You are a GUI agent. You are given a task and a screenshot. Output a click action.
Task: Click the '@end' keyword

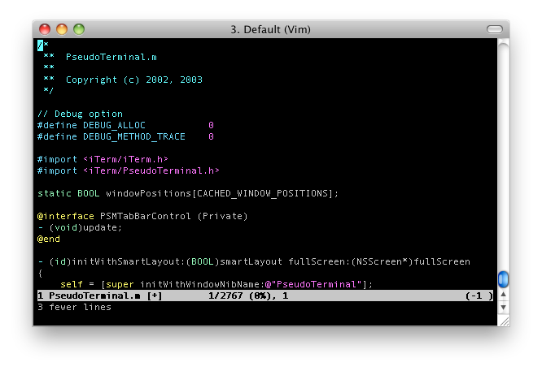[x=49, y=239]
